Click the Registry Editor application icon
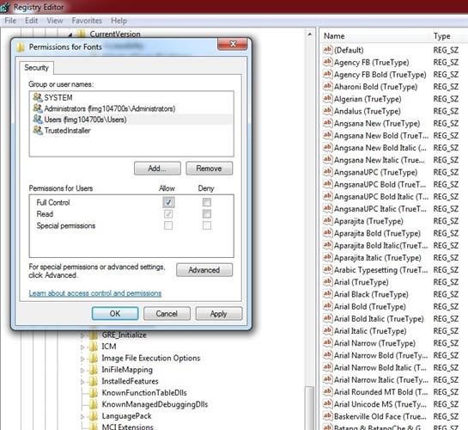Viewport: 468px width, 430px height. (5, 7)
